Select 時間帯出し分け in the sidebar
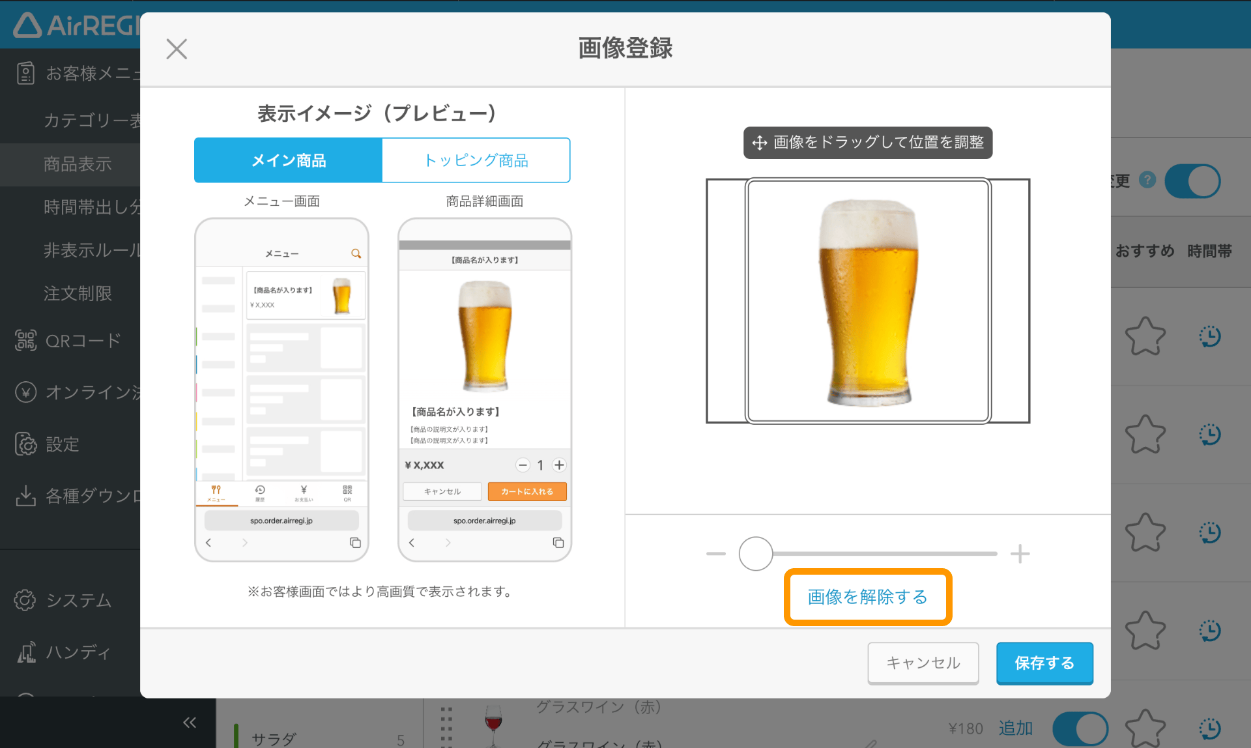 point(91,207)
